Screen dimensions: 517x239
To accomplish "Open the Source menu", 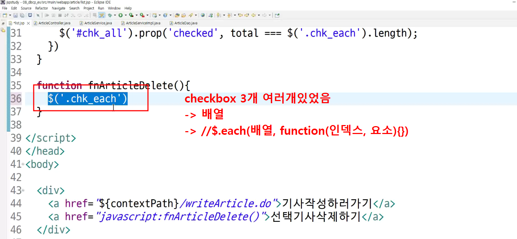I will [26, 8].
